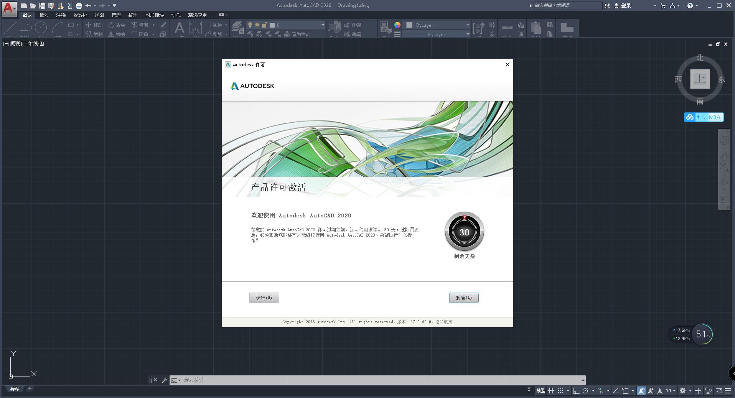The image size is (735, 398).
Task: Click the New drawing icon in quick access toolbar
Action: tap(24, 6)
